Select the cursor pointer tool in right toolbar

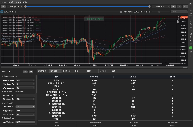pyautogui.click(x=191, y=4)
